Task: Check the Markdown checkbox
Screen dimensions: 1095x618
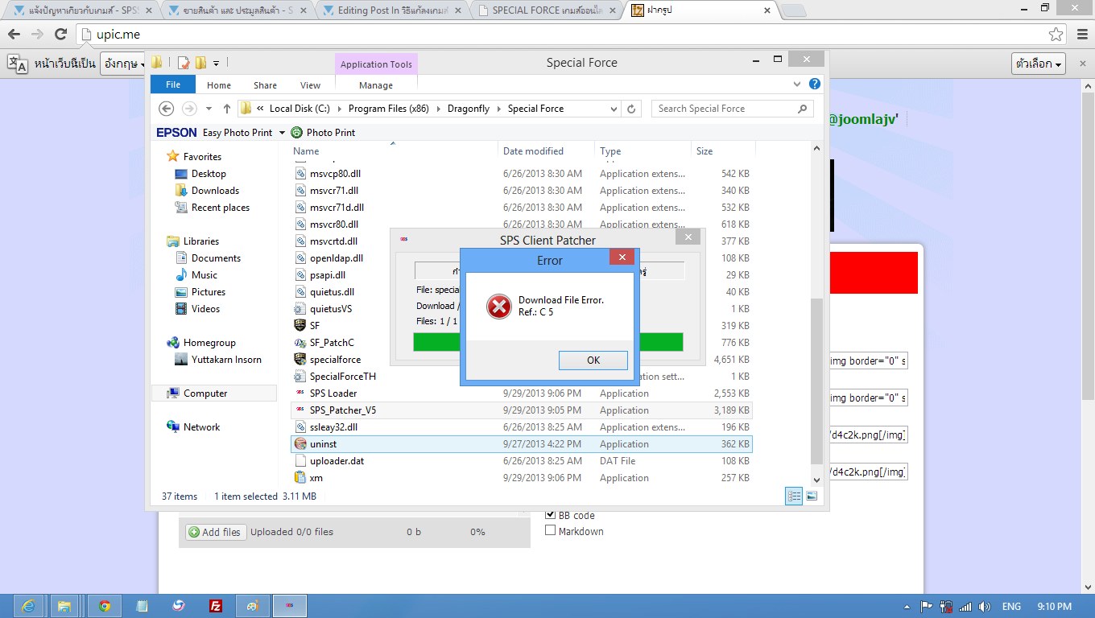Action: [551, 531]
